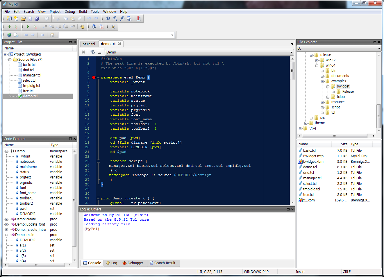Click the indent list icon in editor toolbar
Screen dimensions: 384x277
99,52
